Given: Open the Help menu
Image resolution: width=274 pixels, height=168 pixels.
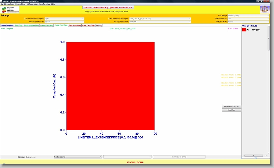Looking at the screenshot, I should tap(53, 4).
